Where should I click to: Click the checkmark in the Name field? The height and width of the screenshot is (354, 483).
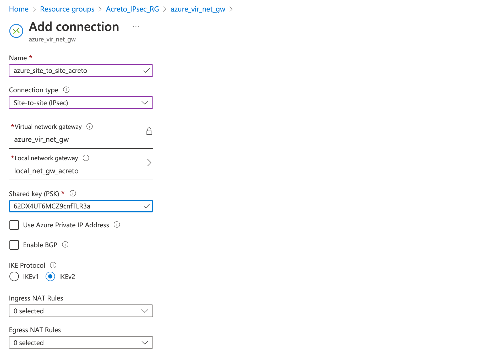point(147,71)
